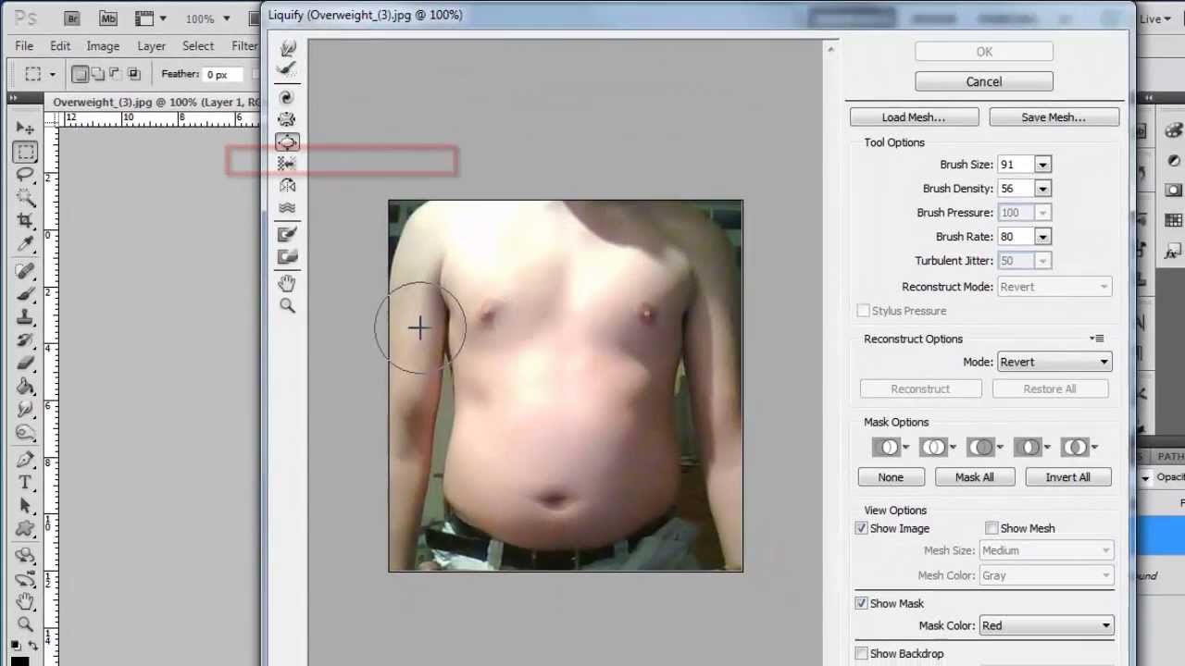Open the Mask Color dropdown
This screenshot has width=1185, height=666.
coord(1046,625)
